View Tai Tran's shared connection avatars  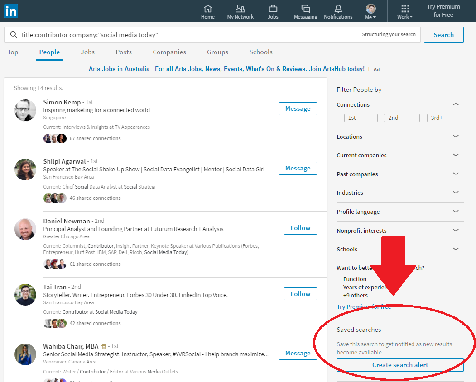55,324
